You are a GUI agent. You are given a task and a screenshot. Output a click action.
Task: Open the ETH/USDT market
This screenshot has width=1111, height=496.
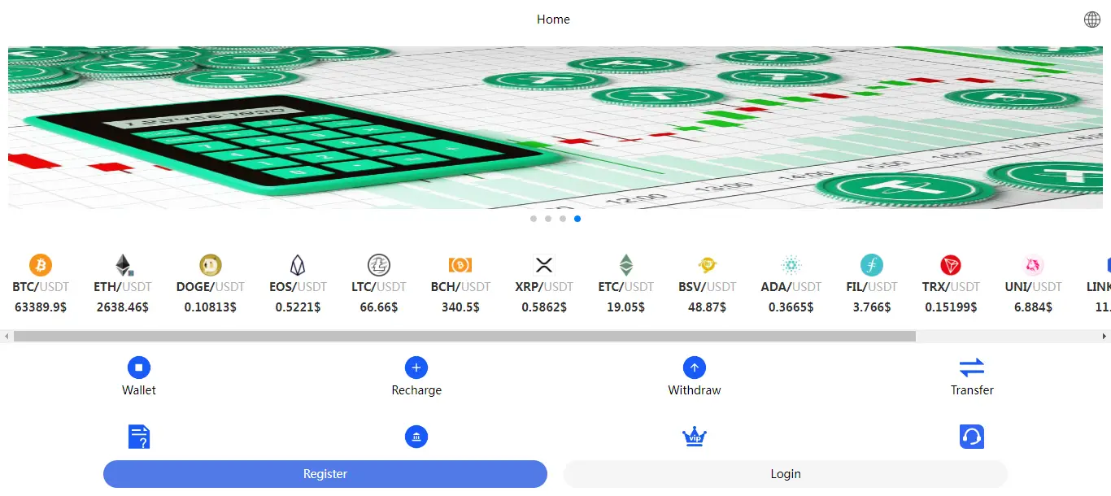(123, 285)
